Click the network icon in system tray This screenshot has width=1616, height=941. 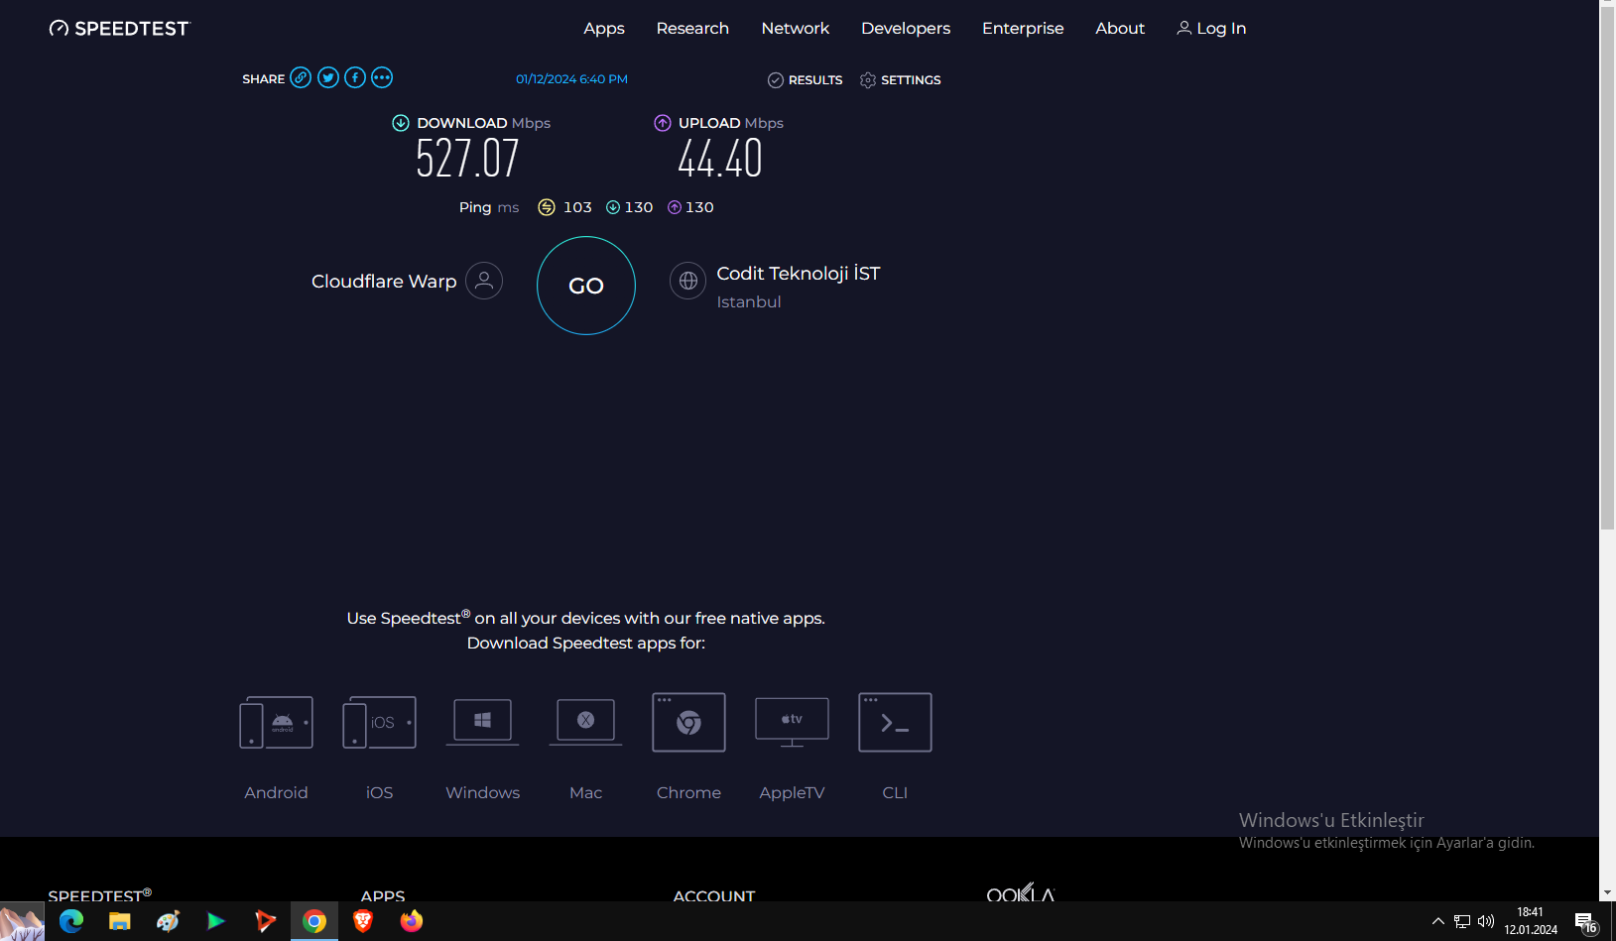[x=1462, y=921]
